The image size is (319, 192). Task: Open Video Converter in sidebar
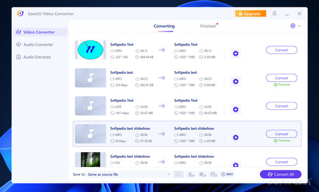[40, 32]
